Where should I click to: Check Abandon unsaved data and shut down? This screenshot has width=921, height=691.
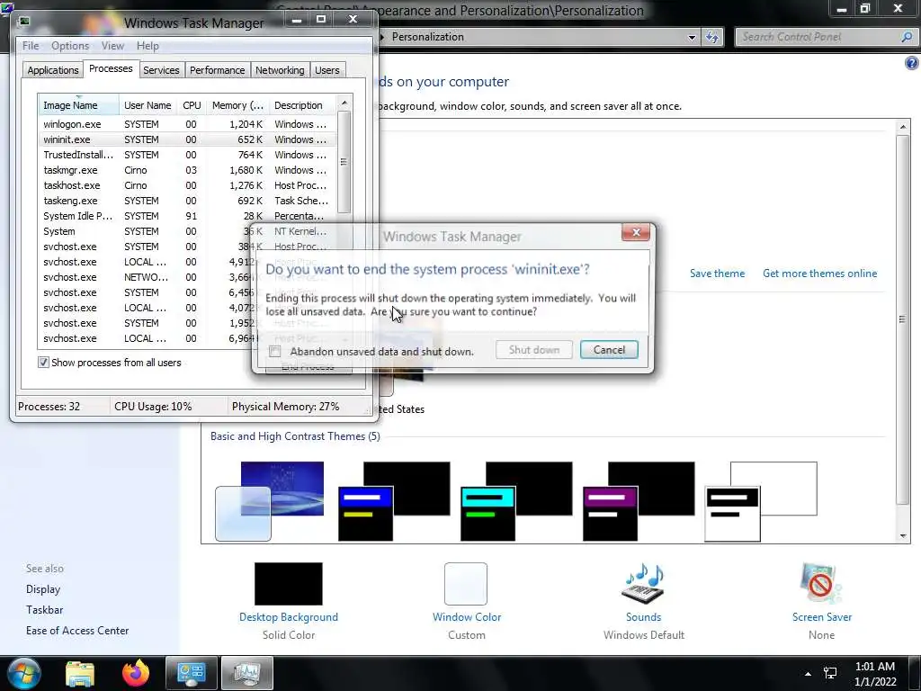click(x=275, y=352)
